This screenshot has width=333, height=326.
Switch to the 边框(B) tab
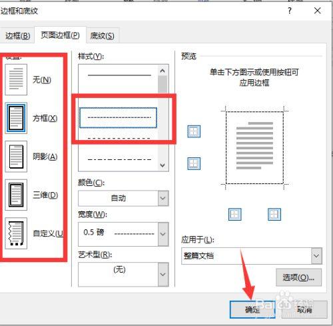(x=17, y=35)
